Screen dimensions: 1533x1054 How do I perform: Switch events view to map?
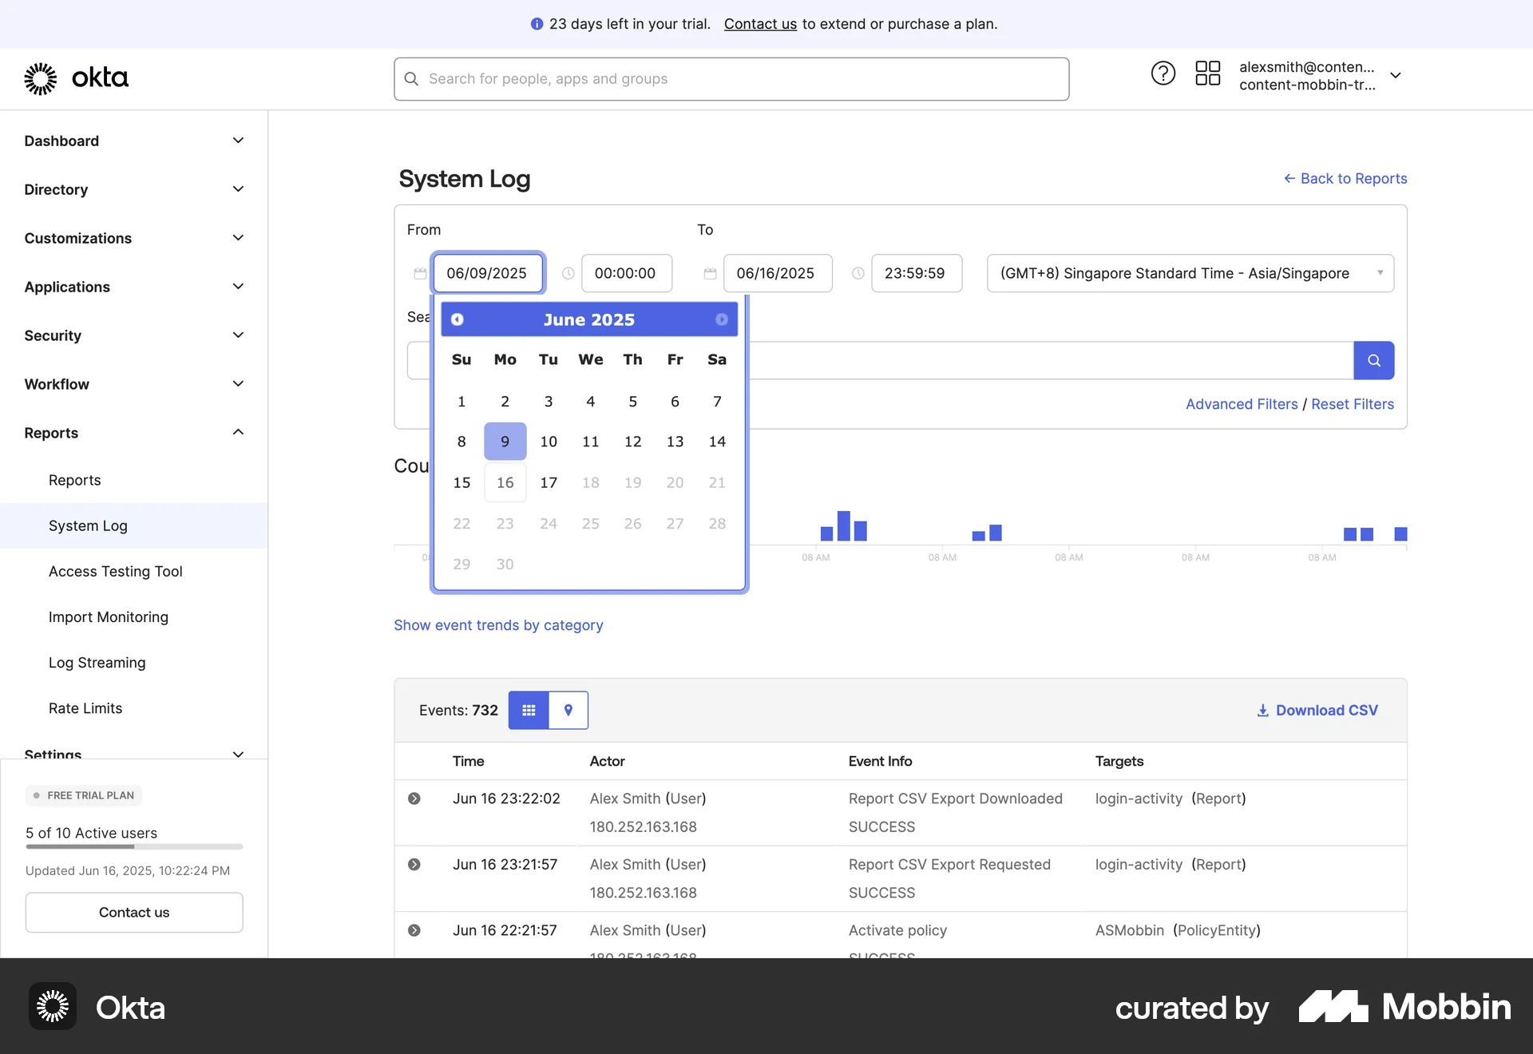[568, 710]
